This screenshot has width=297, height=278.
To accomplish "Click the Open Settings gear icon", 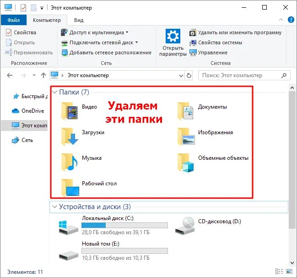I will pyautogui.click(x=173, y=36).
